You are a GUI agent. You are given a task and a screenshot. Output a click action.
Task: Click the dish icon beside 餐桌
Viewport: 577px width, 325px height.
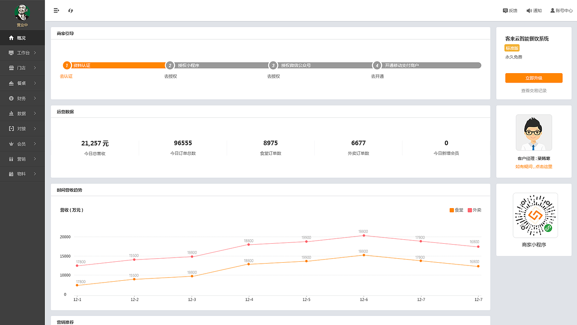11,83
